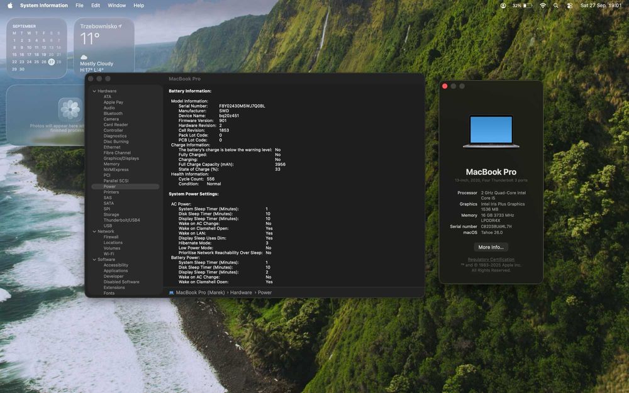The image size is (629, 393).
Task: Select Storage in the sidebar
Action: tap(111, 214)
